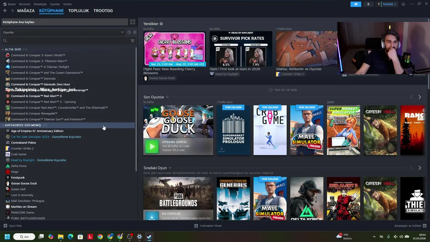430x242 pixels.
Task: Open taskbar clock and date
Action: pyautogui.click(x=419, y=237)
